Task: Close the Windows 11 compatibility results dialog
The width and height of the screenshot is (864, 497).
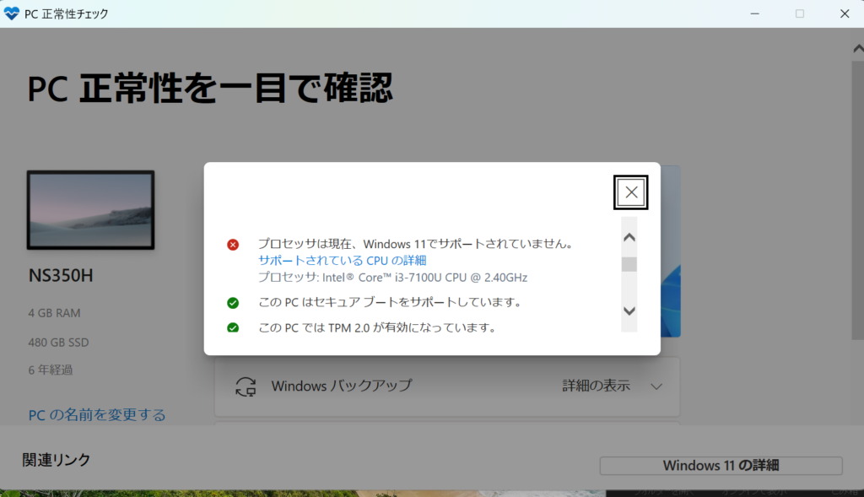Action: click(x=631, y=192)
